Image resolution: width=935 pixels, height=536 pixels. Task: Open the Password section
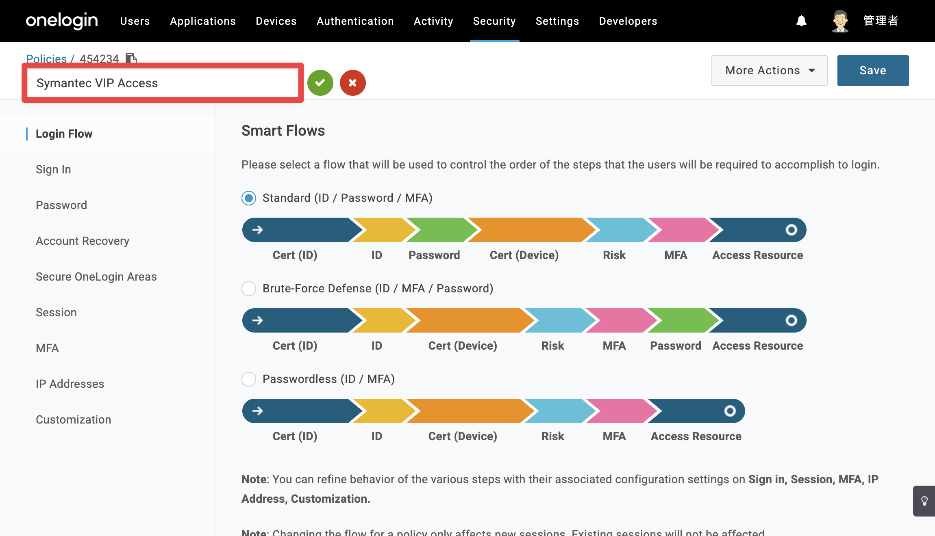[61, 205]
